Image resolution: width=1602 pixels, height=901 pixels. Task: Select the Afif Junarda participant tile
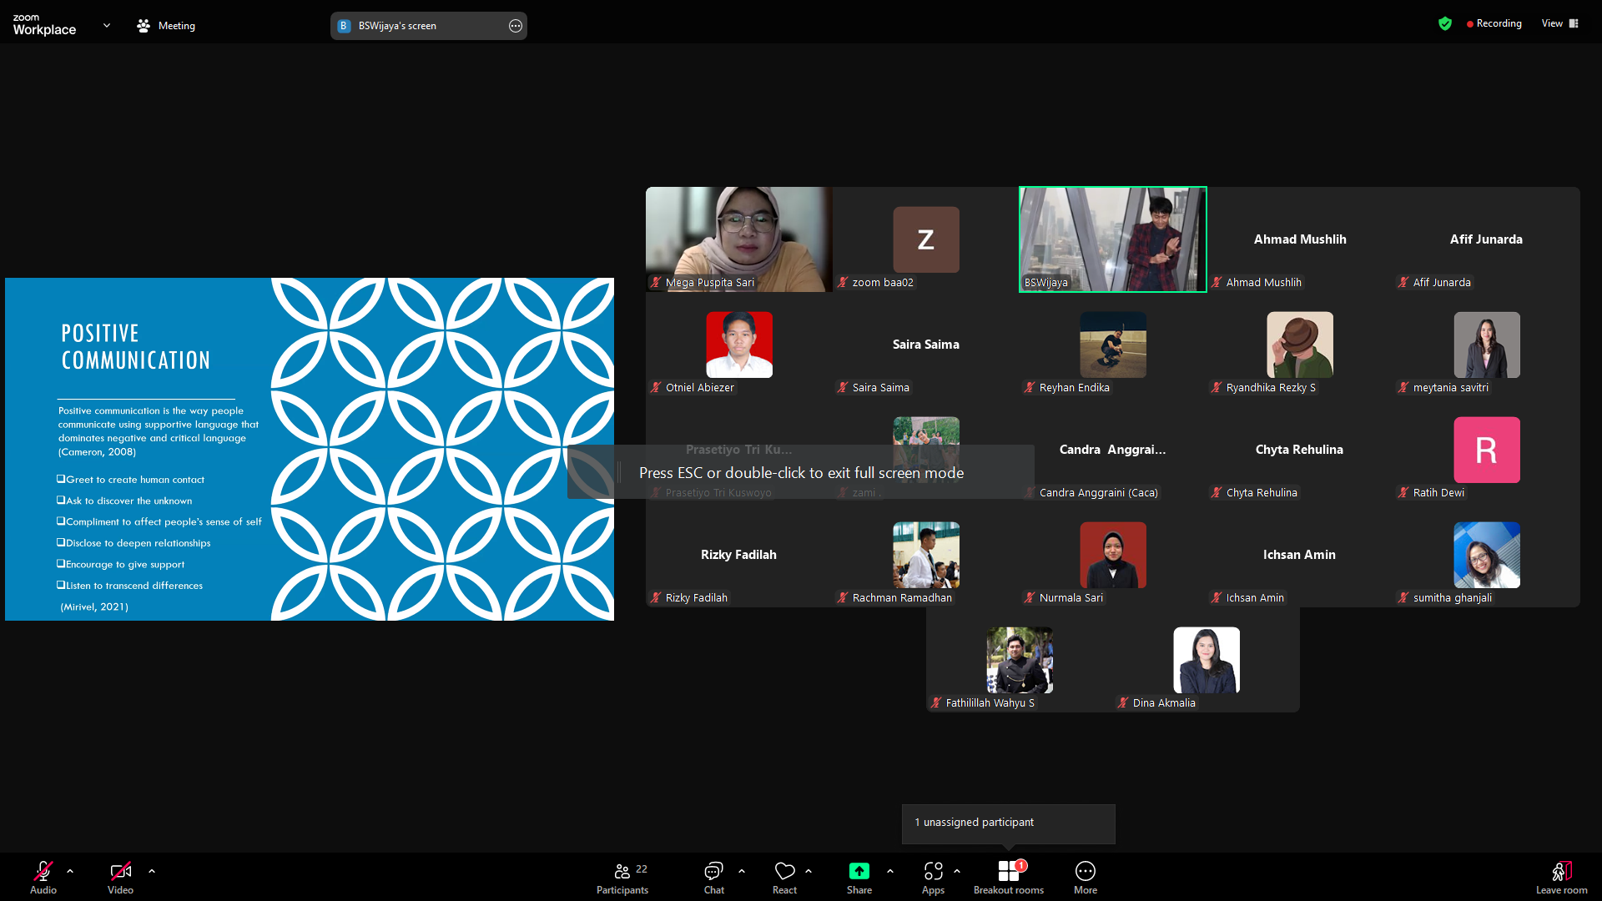click(1487, 239)
